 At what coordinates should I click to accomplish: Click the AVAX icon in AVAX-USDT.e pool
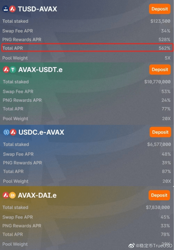point(6,70)
